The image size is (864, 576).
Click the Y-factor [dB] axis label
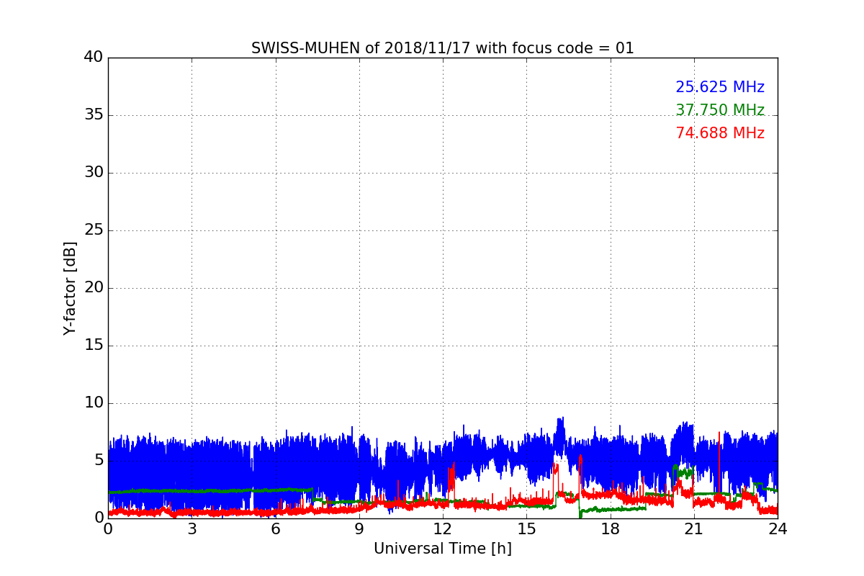70,288
